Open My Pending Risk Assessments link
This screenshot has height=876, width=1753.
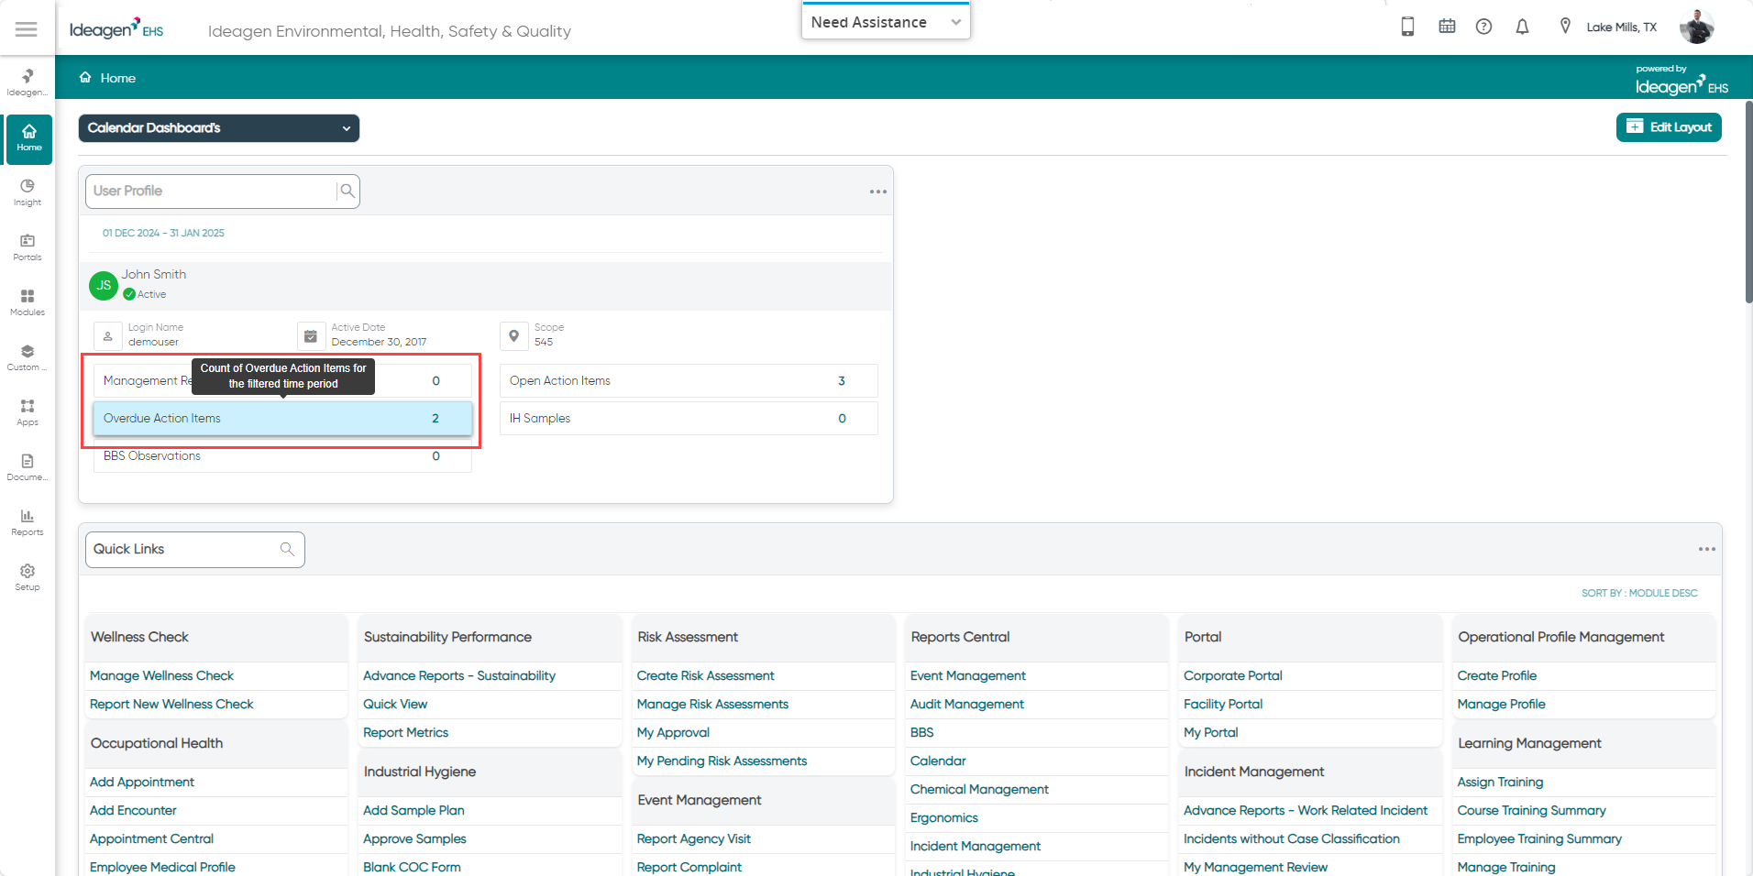click(722, 761)
